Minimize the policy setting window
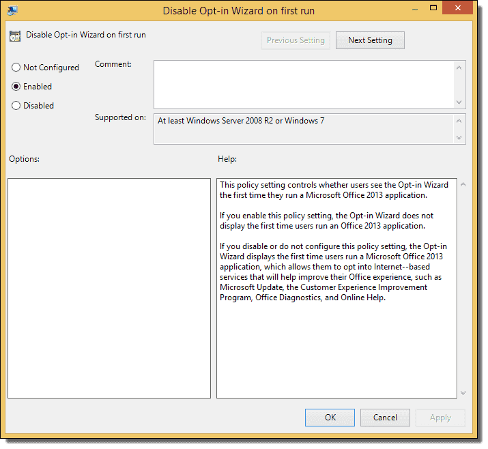 click(415, 8)
